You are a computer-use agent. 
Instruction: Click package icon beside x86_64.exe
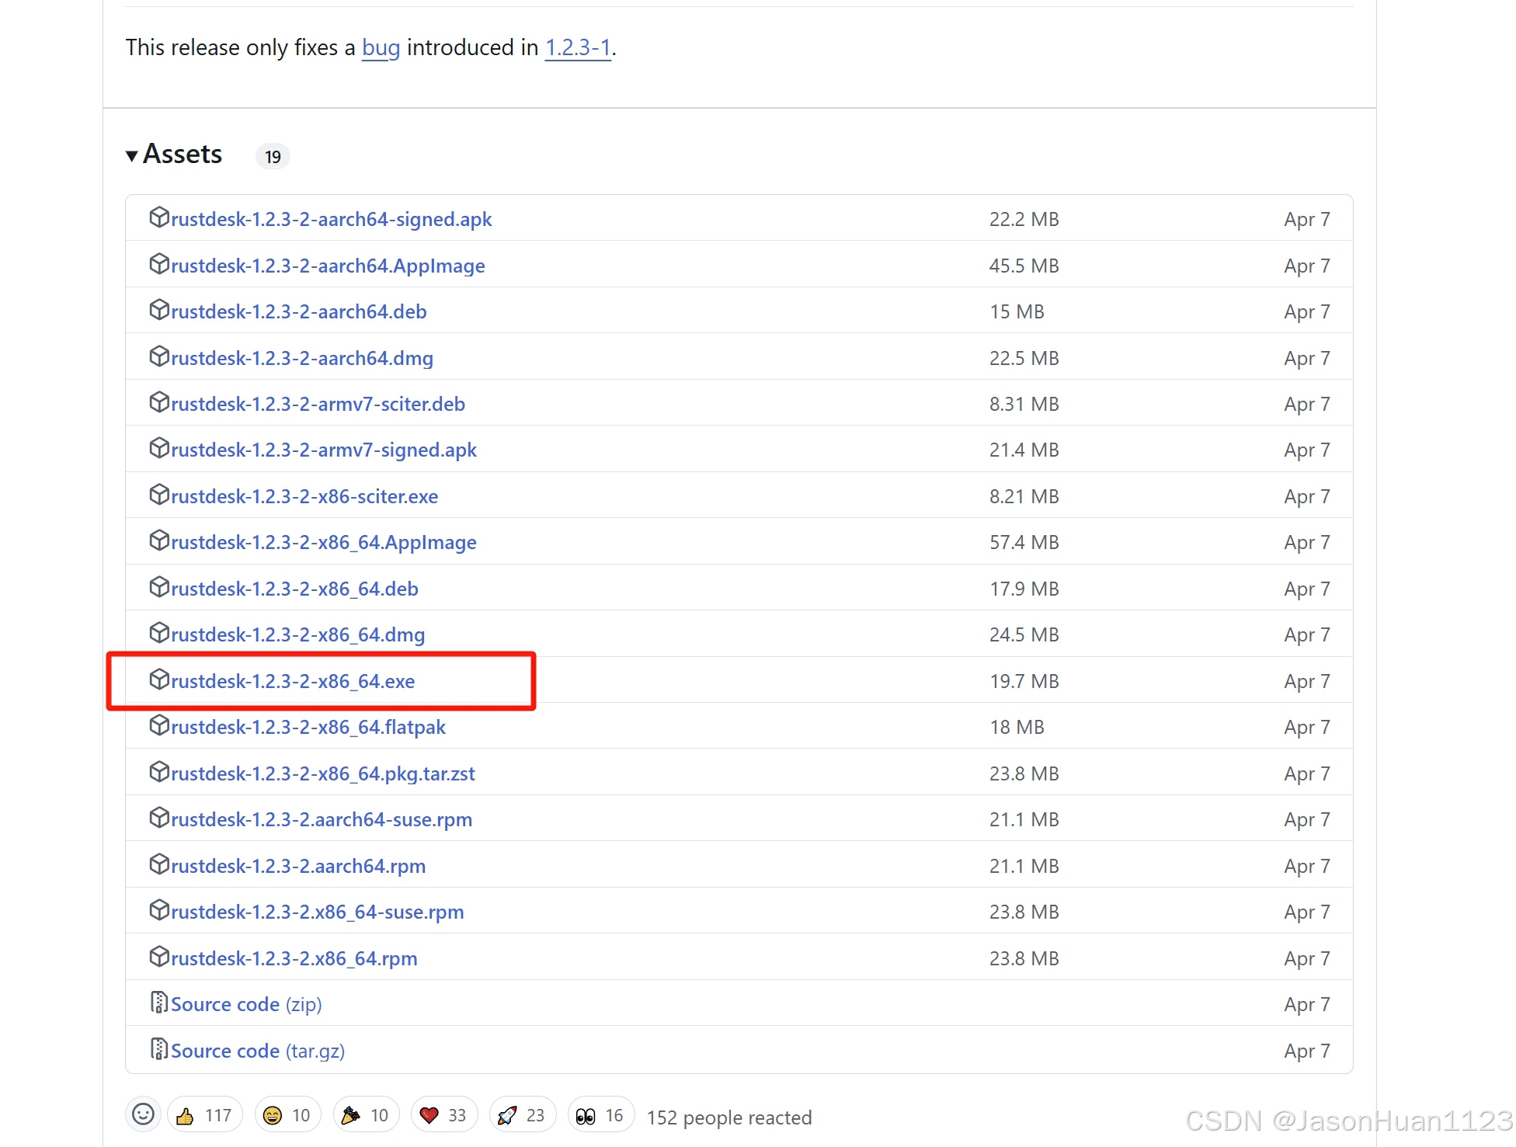coord(159,679)
